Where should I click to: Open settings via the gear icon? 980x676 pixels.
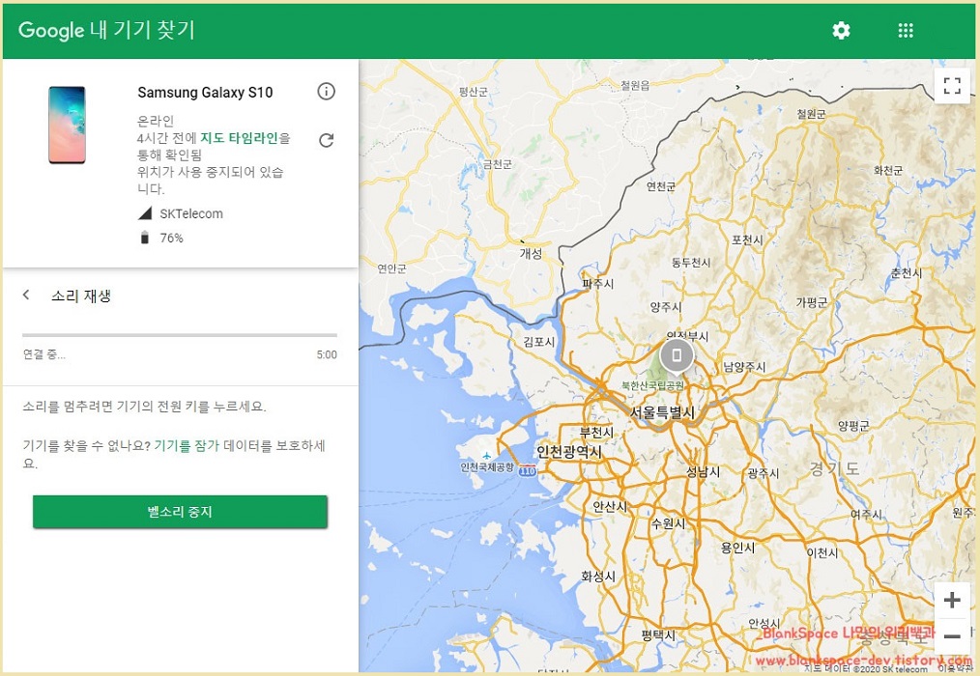841,30
